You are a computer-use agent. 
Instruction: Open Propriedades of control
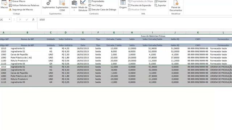pos(96,1)
